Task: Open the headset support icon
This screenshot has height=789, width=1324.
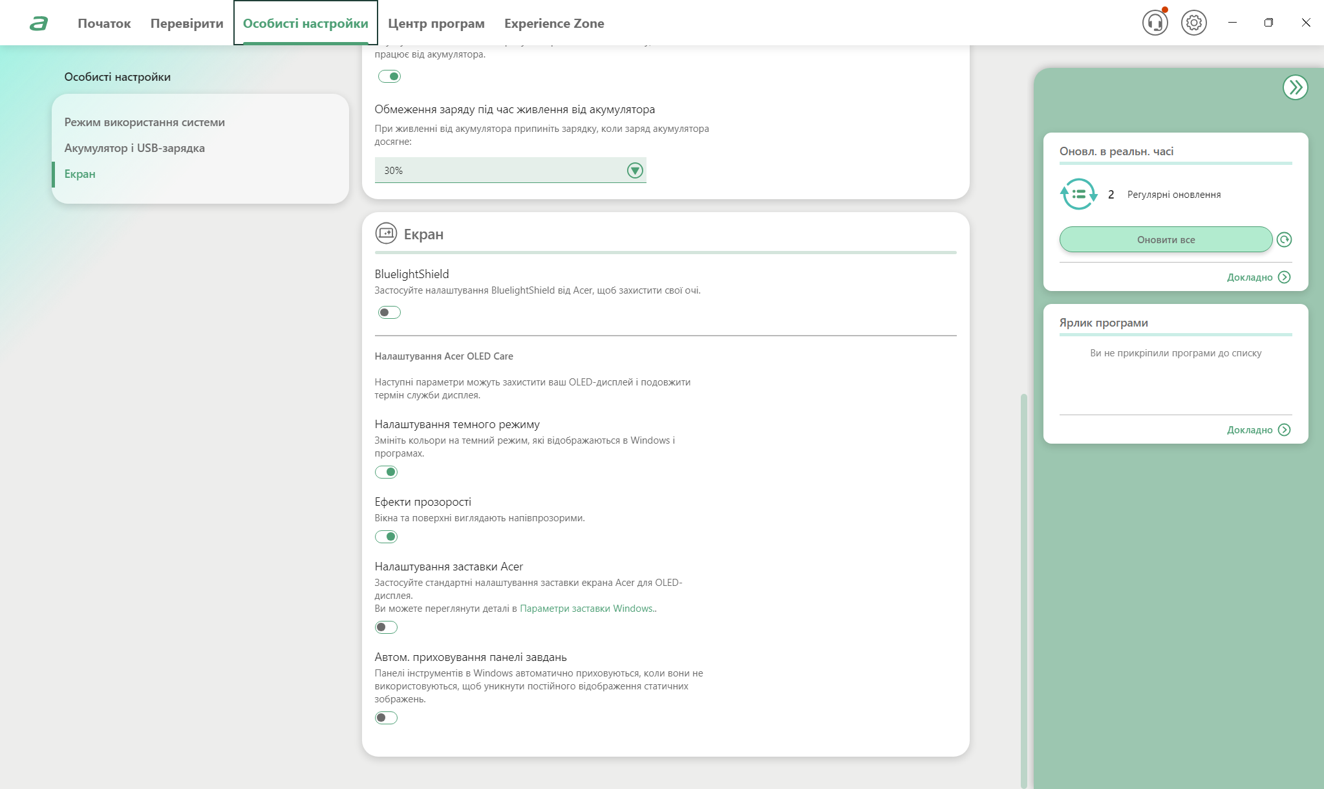Action: [1155, 23]
